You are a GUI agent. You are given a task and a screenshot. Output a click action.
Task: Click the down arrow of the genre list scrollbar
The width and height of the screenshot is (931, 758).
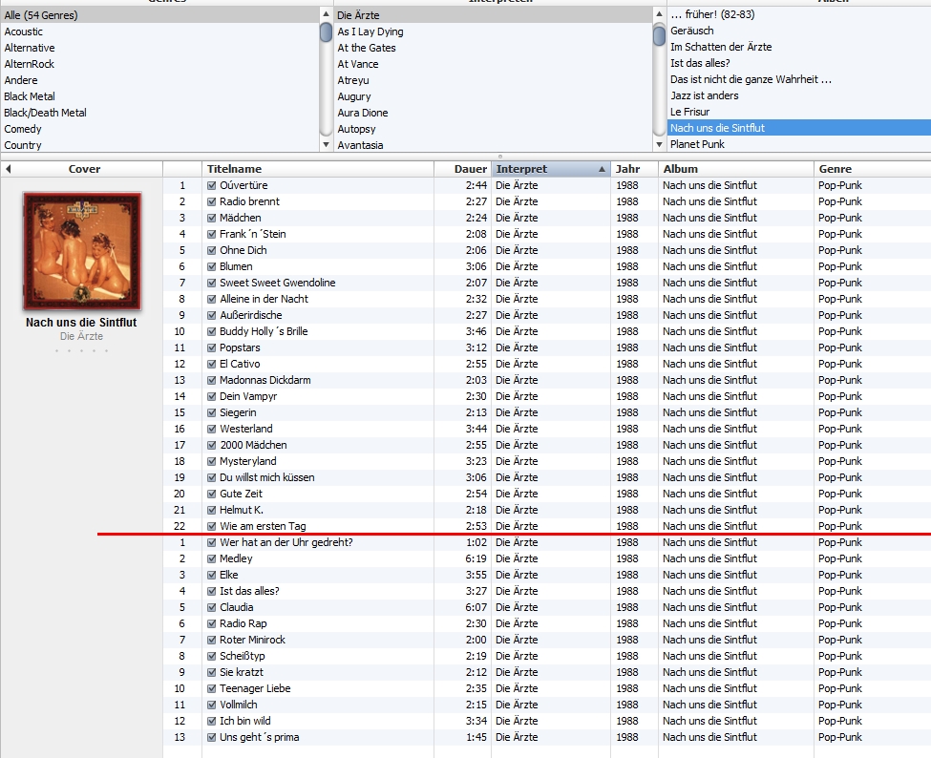[x=326, y=144]
